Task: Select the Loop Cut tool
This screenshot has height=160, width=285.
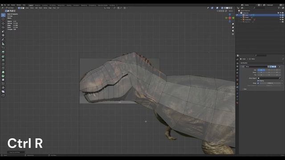Action: tap(3, 64)
